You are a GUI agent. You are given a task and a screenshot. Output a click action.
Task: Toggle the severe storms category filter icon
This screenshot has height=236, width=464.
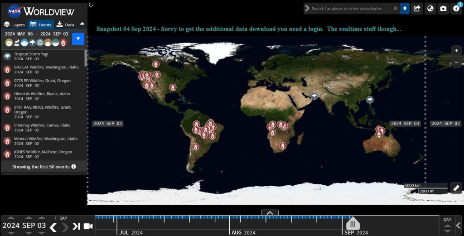(x=33, y=43)
